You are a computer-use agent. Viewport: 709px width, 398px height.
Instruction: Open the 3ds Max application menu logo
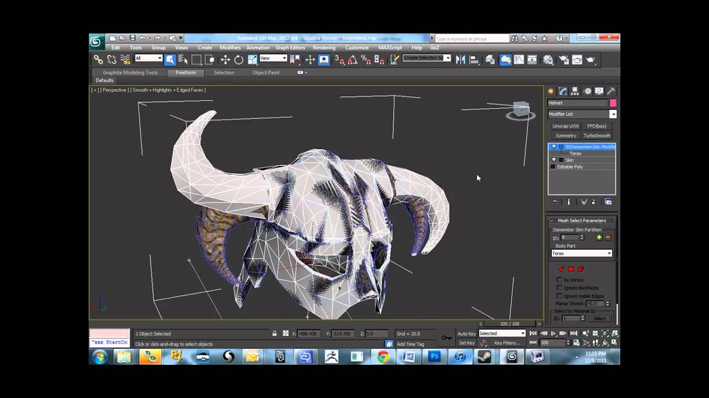click(96, 42)
